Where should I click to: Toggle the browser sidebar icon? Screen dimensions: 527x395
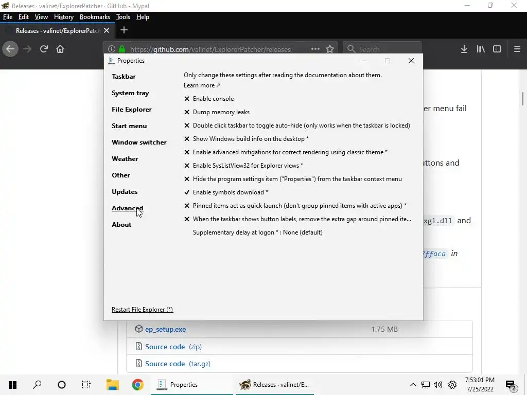[497, 49]
